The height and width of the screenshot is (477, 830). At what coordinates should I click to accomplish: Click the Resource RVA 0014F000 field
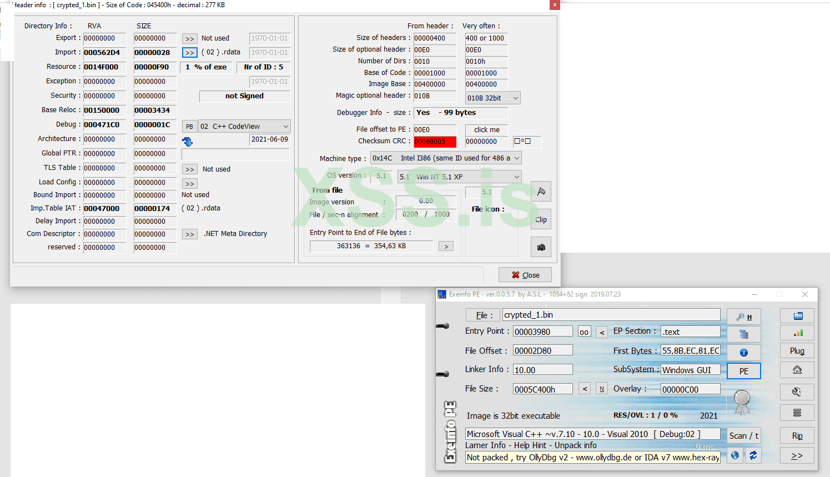(104, 67)
